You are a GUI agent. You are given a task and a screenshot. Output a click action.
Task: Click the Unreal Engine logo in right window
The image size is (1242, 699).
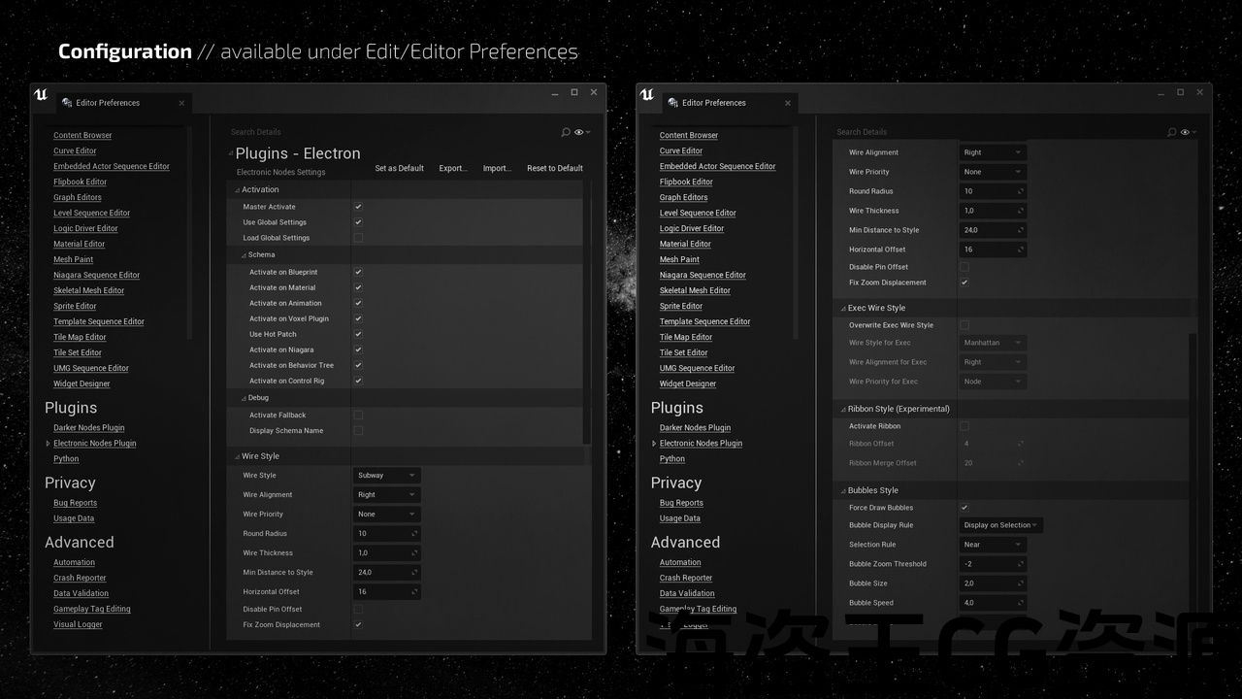tap(647, 95)
